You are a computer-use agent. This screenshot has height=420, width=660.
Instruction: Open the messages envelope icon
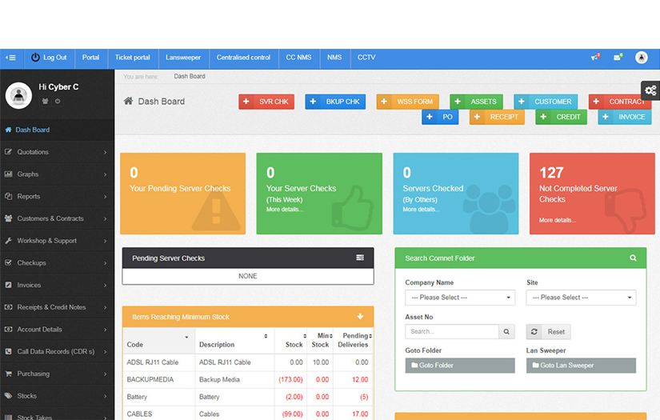[x=618, y=58]
